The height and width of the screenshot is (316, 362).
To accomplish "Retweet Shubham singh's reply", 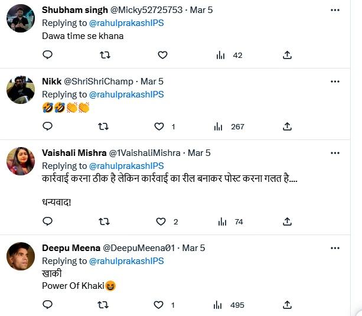I will pyautogui.click(x=105, y=55).
